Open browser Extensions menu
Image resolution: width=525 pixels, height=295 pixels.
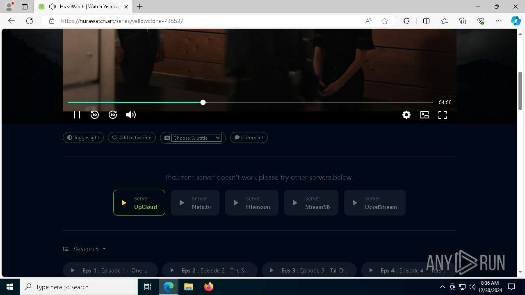point(406,21)
